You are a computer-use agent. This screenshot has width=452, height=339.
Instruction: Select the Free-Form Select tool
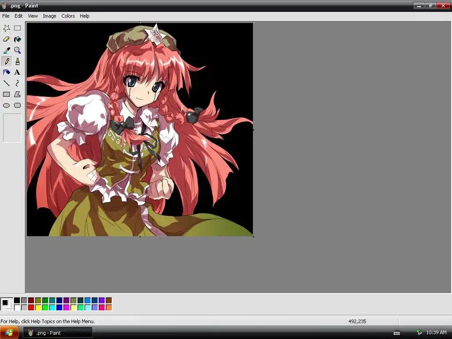click(x=6, y=28)
